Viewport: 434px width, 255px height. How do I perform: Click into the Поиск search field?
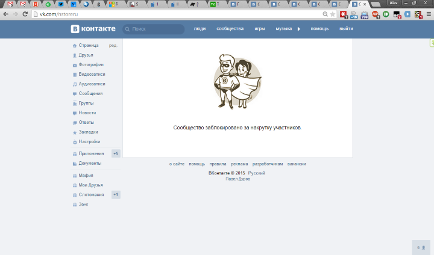click(x=154, y=29)
